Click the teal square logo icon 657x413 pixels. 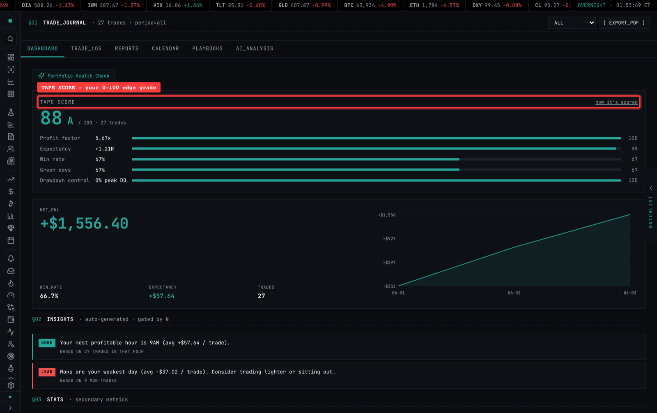click(x=10, y=21)
